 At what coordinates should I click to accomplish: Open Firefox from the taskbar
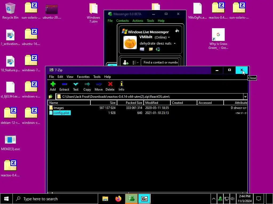(118, 199)
